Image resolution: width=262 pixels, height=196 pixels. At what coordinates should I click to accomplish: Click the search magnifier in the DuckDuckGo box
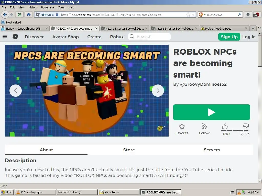coord(239,15)
